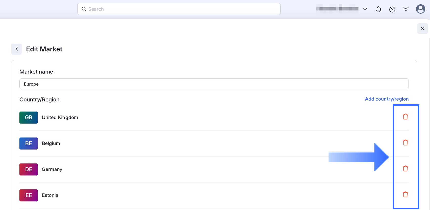This screenshot has height=210, width=430.
Task: Click the Estonia country name
Action: [50, 195]
